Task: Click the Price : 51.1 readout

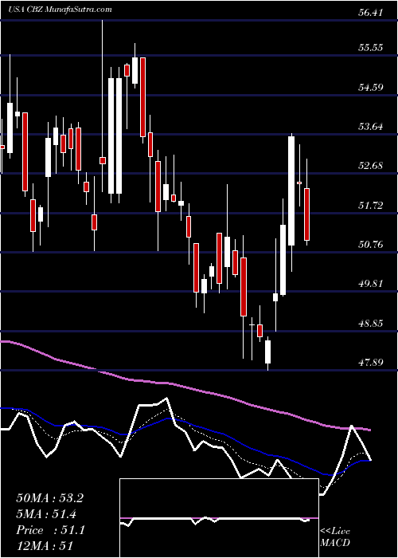Action: [x=50, y=530]
